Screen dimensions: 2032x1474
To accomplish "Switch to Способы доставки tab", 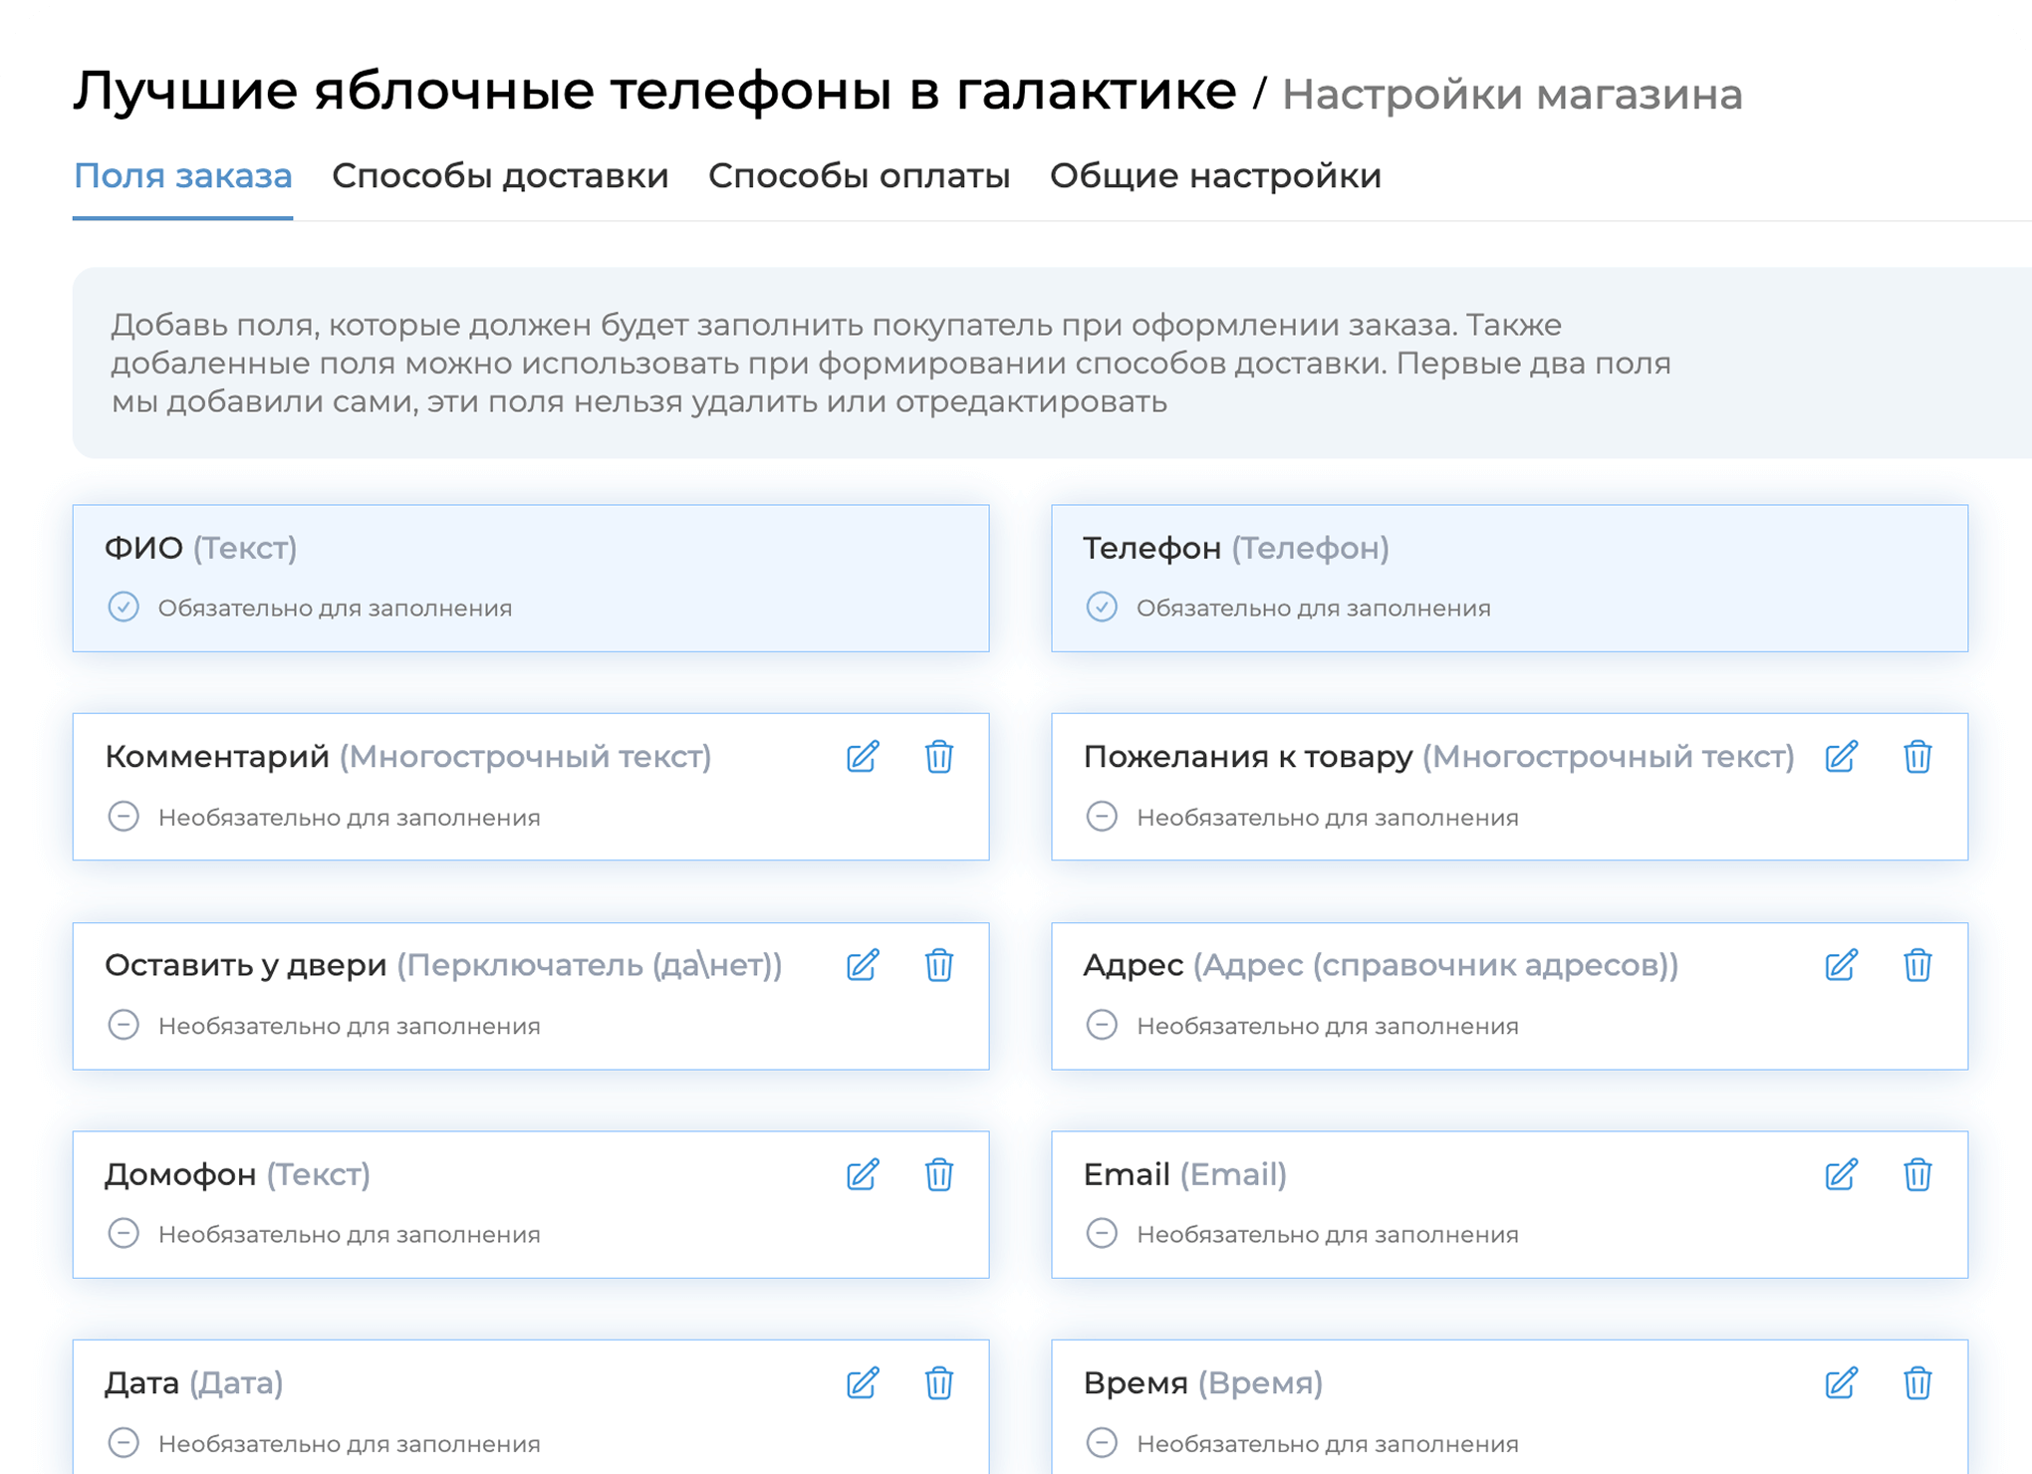I will click(500, 176).
